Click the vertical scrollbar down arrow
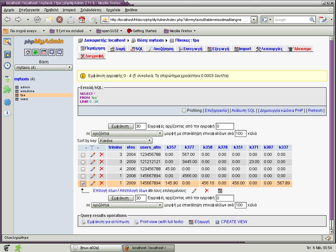 [331, 232]
